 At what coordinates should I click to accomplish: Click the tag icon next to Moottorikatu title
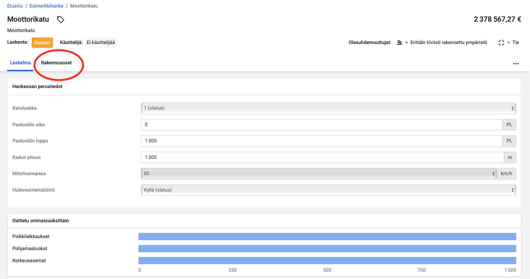tap(61, 20)
